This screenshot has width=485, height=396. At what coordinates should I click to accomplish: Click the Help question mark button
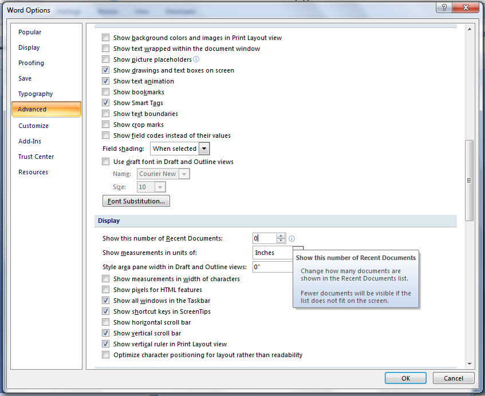(x=444, y=8)
